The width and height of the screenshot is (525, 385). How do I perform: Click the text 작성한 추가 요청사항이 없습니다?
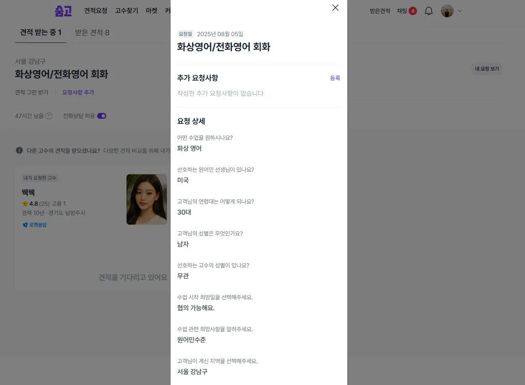click(220, 93)
